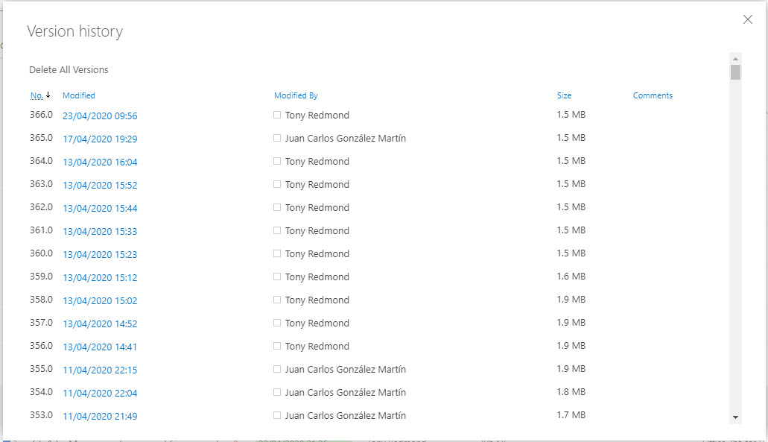
Task: Open version dated 13/04/2020 15:12
Action: [100, 278]
